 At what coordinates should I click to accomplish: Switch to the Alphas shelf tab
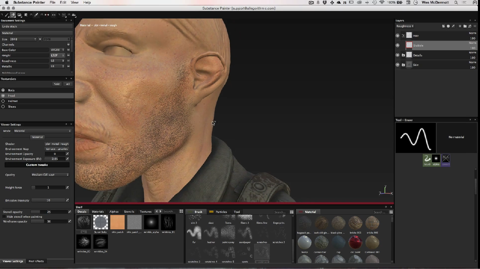pos(114,212)
